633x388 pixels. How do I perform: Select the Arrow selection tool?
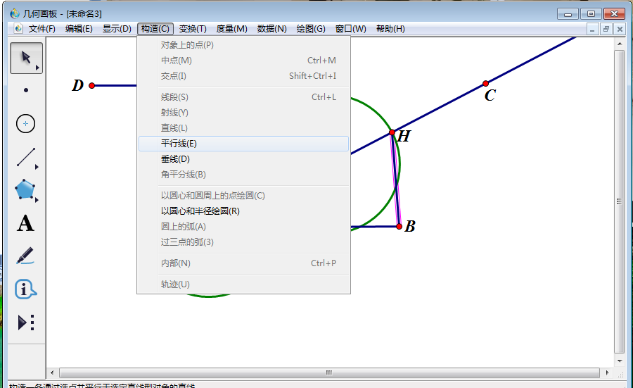[x=26, y=58]
